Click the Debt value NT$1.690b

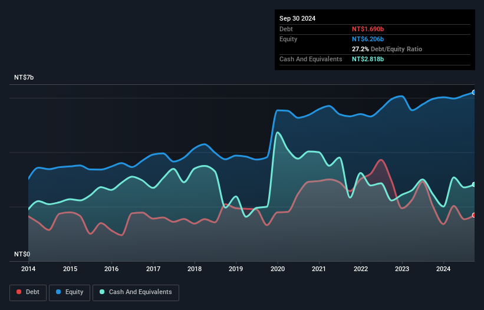tap(368, 29)
